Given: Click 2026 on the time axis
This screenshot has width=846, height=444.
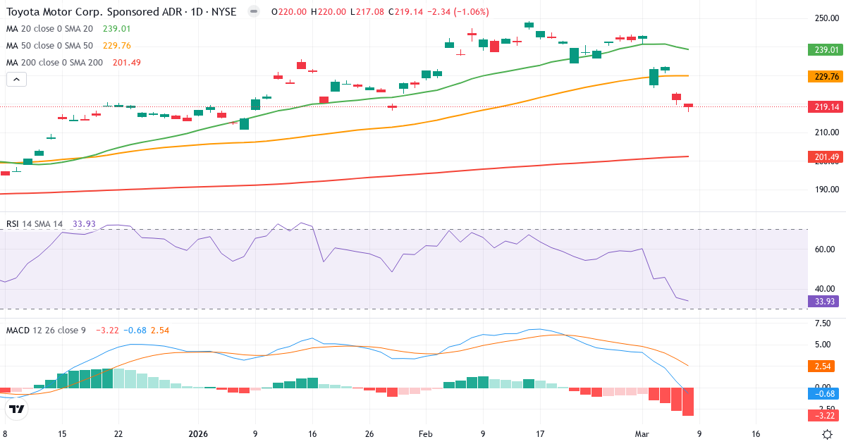Looking at the screenshot, I should point(197,435).
